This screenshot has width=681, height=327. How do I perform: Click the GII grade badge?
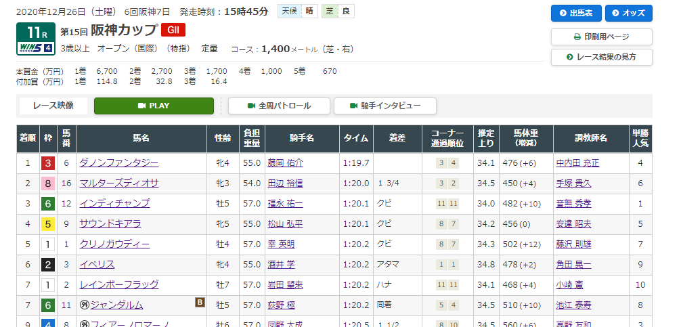click(x=173, y=30)
